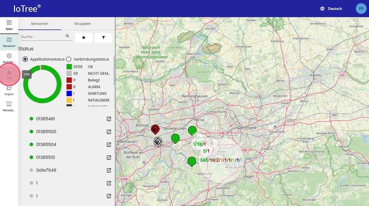
Task: Select the Sensoren map icon in sidebar
Action: pyautogui.click(x=9, y=42)
